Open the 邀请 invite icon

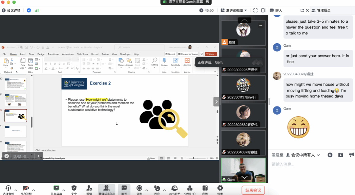89,188
